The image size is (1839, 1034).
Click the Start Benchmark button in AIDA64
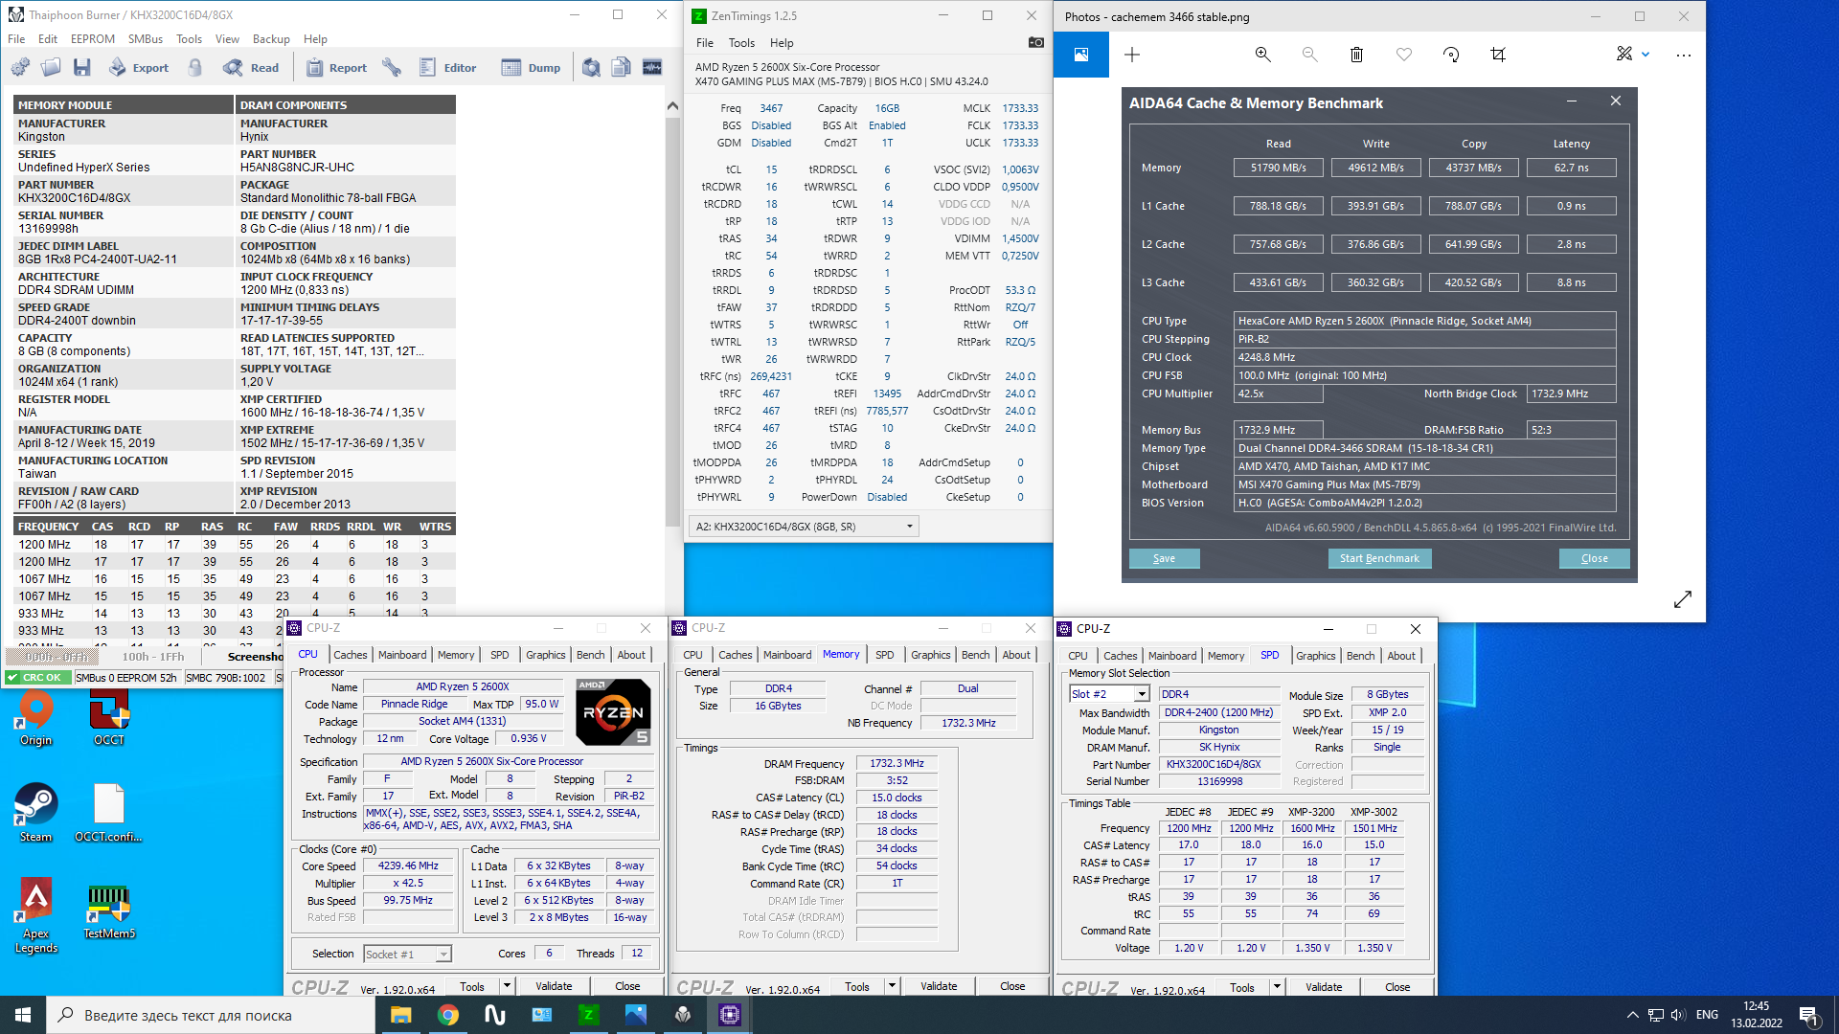[x=1379, y=558]
